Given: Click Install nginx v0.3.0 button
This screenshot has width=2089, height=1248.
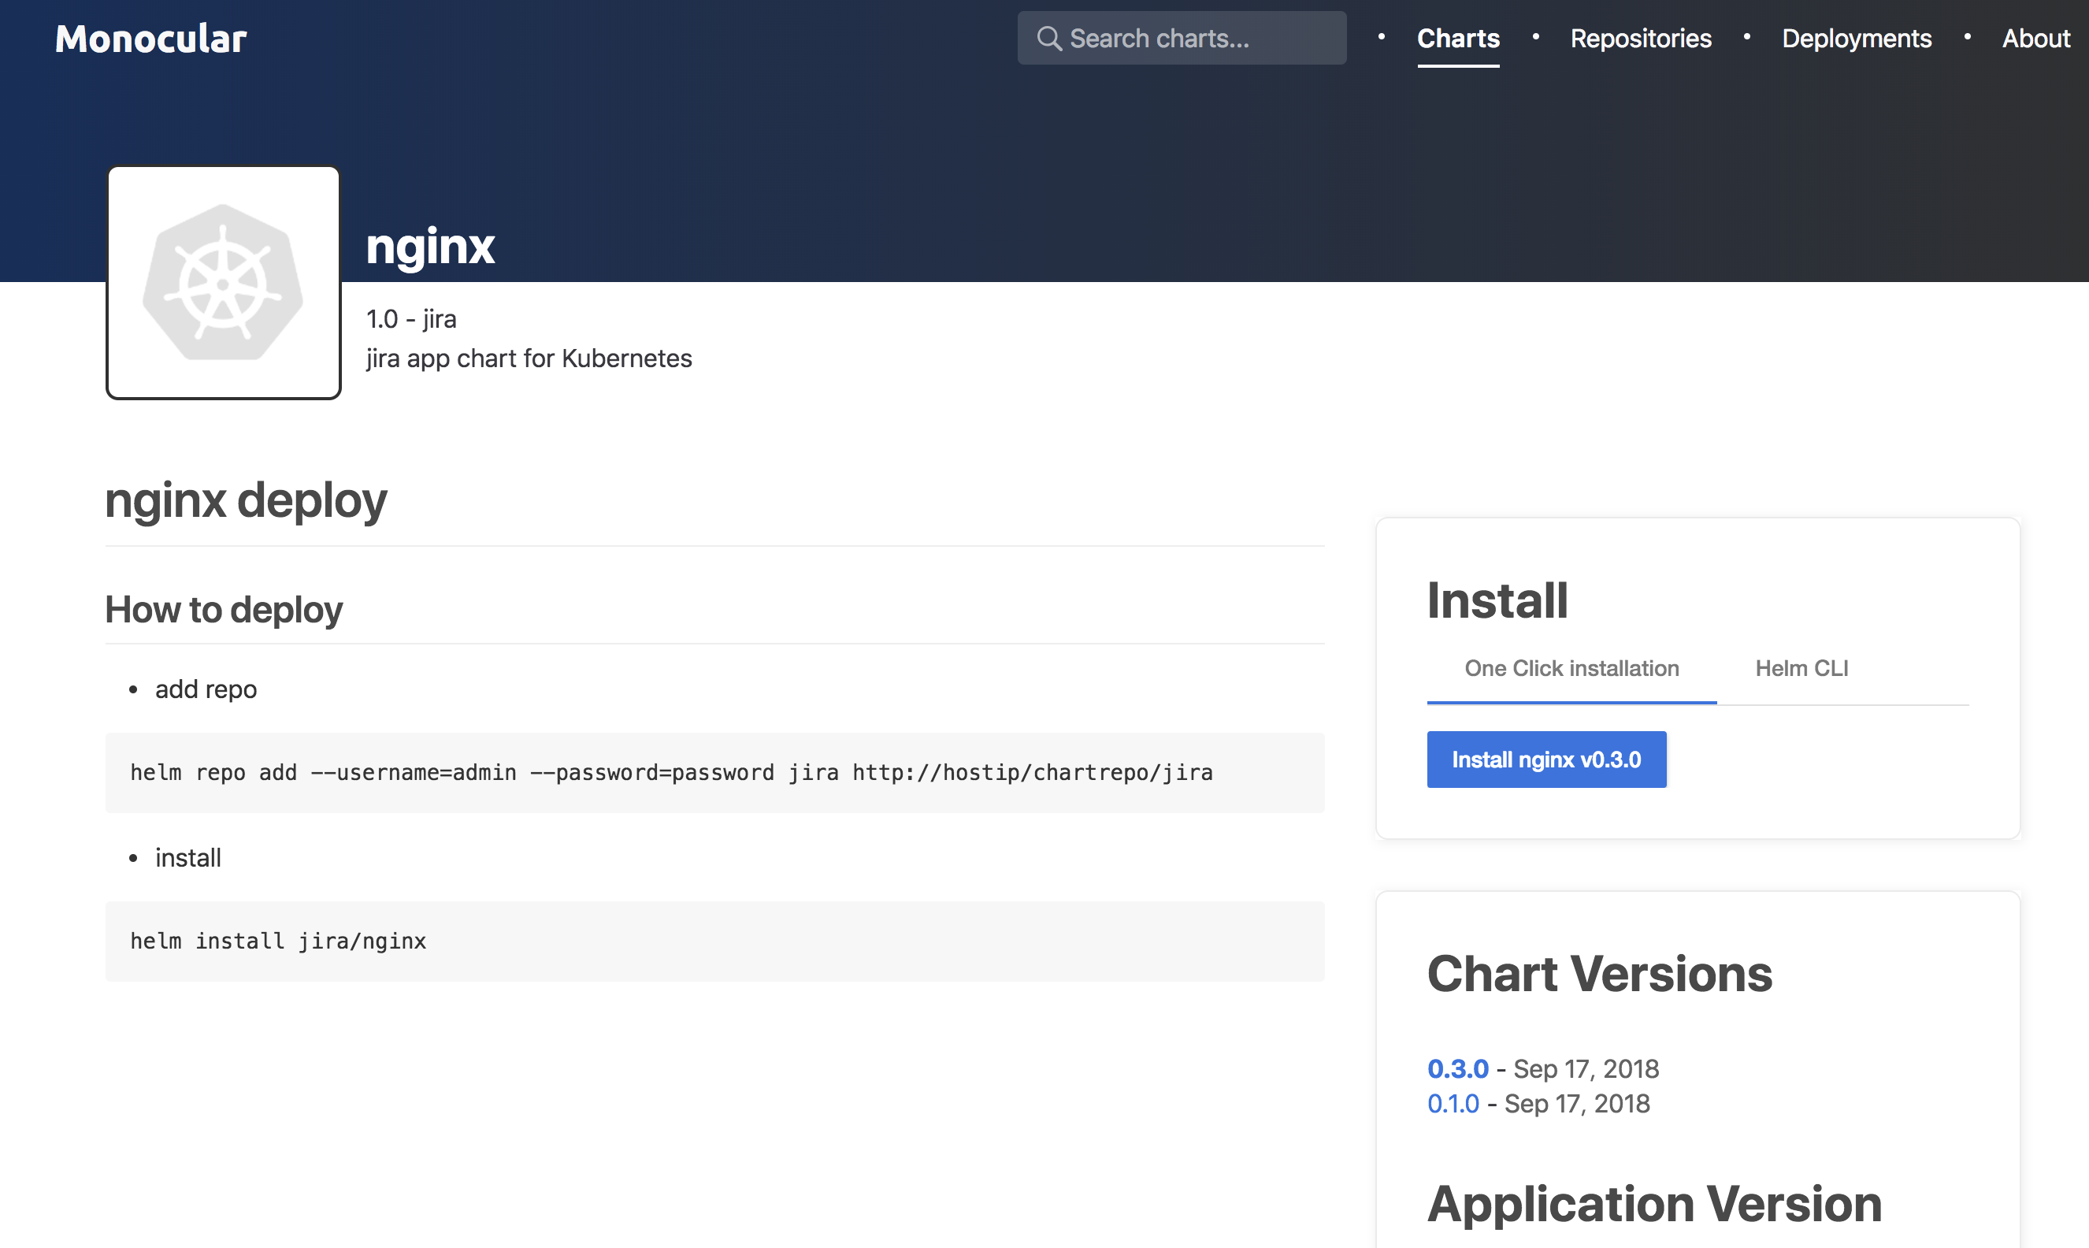Looking at the screenshot, I should [x=1547, y=758].
